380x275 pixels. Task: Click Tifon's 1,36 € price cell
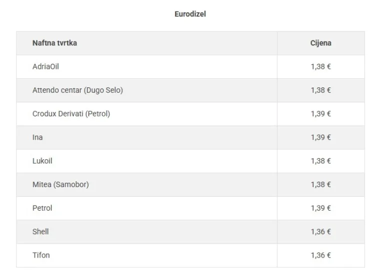321,255
